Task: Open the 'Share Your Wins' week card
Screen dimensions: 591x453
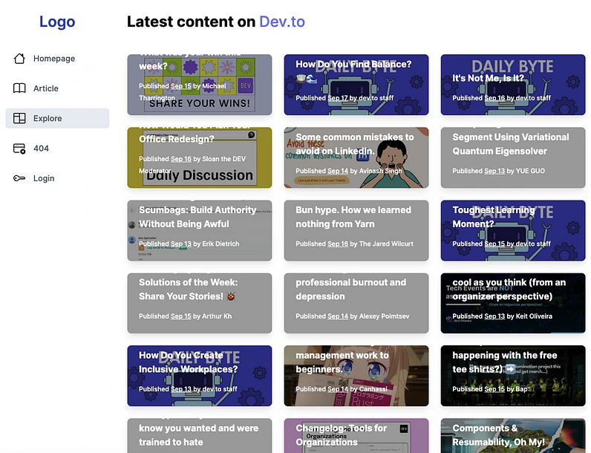Action: click(x=200, y=85)
